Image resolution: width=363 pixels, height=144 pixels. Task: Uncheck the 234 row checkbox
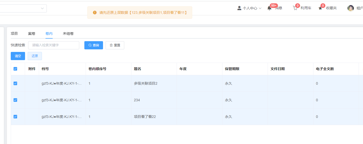[x=15, y=100]
